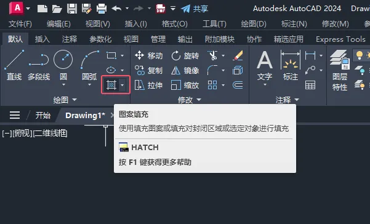Image resolution: width=370 pixels, height=224 pixels.
Task: Open the 工具(T) menu
Action: pyautogui.click(x=214, y=24)
